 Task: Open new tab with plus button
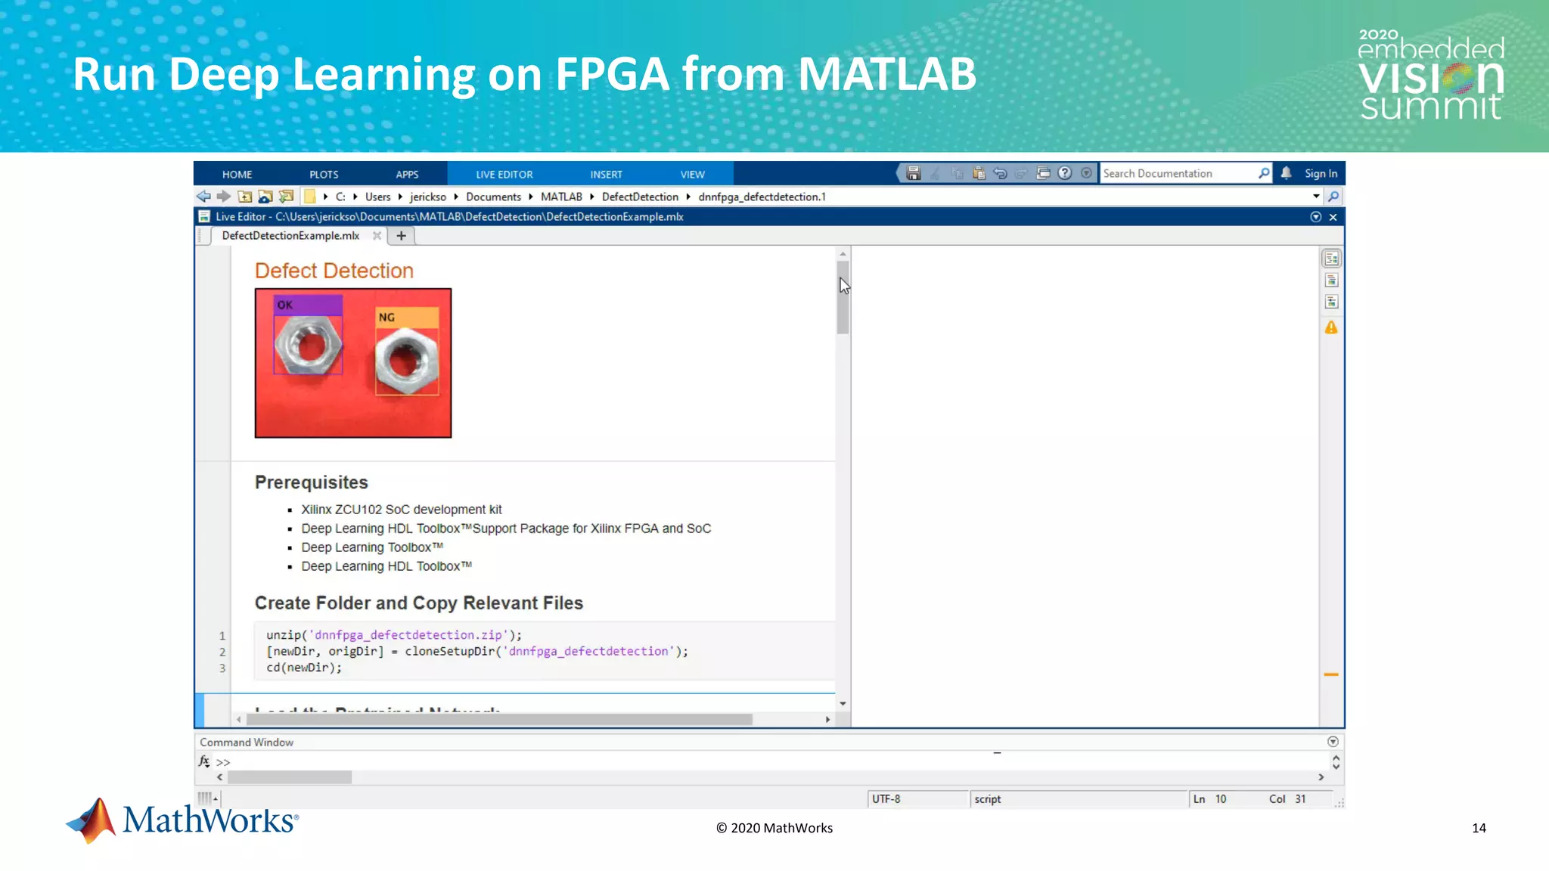[402, 236]
